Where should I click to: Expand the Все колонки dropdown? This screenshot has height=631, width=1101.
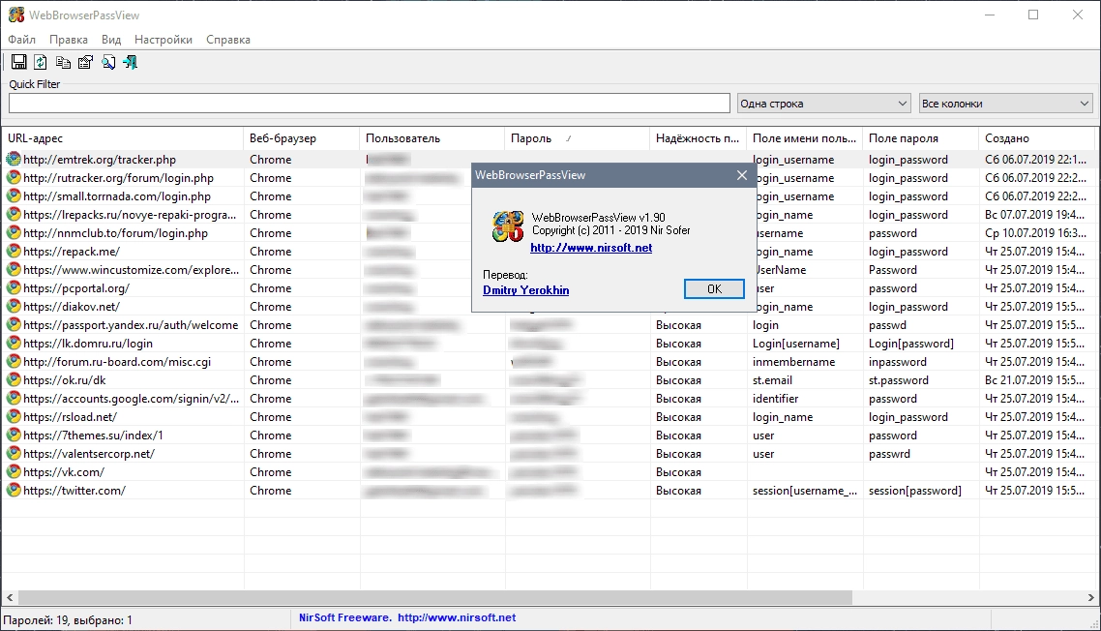1005,104
